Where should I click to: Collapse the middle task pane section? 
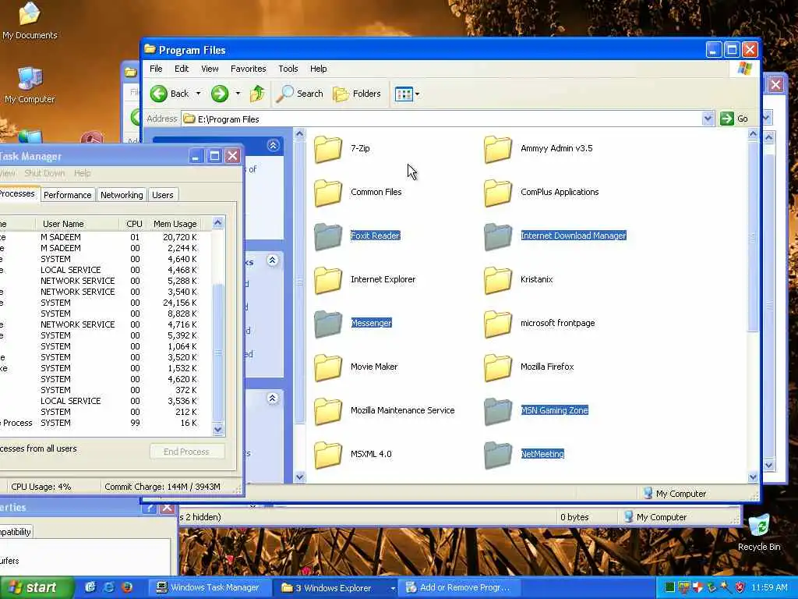click(273, 261)
